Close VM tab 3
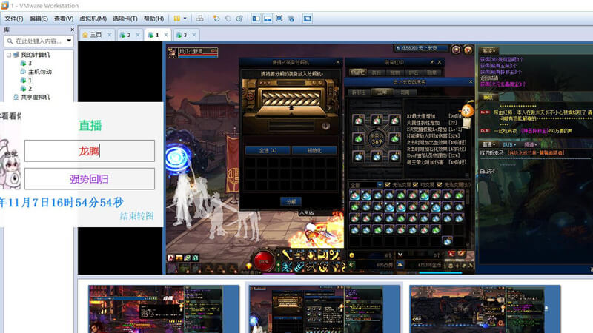The width and height of the screenshot is (593, 333). pos(194,35)
